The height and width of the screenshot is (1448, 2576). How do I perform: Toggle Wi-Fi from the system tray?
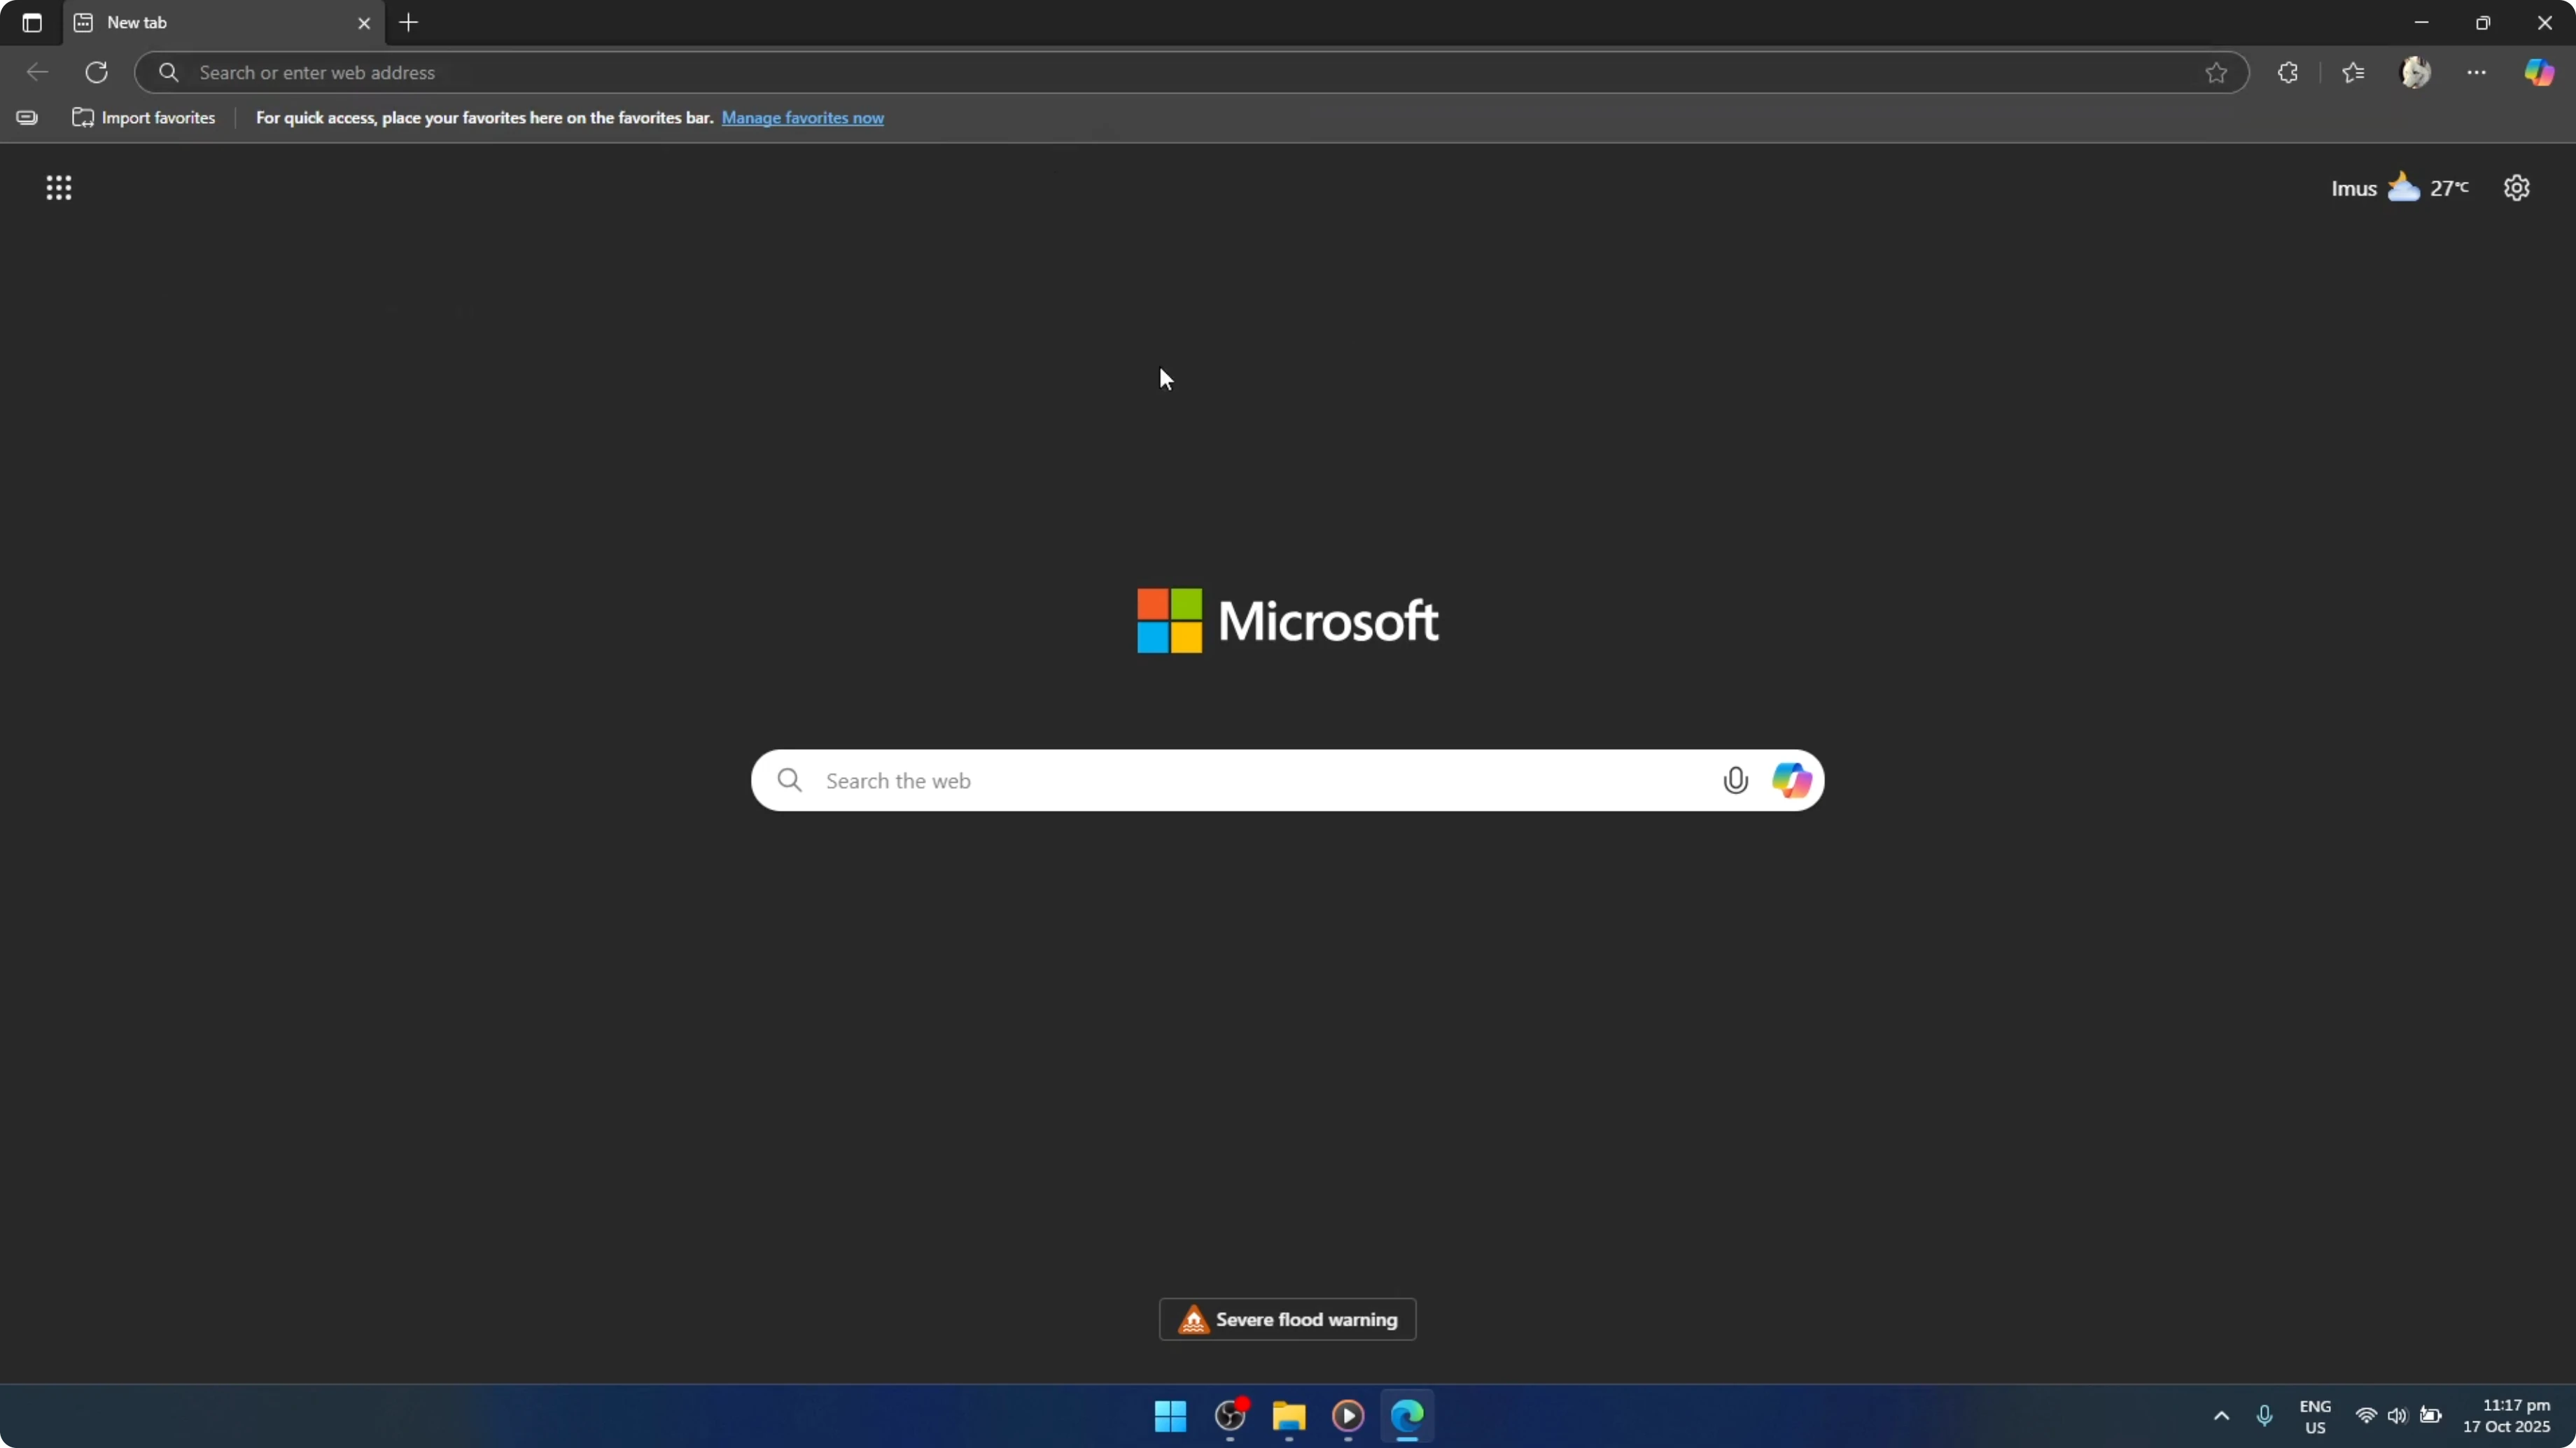click(x=2367, y=1417)
